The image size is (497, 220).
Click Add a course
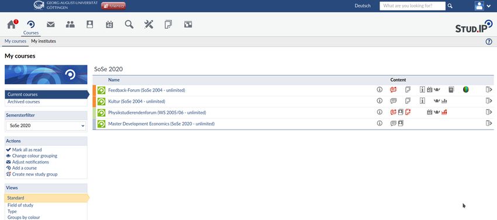click(25, 168)
